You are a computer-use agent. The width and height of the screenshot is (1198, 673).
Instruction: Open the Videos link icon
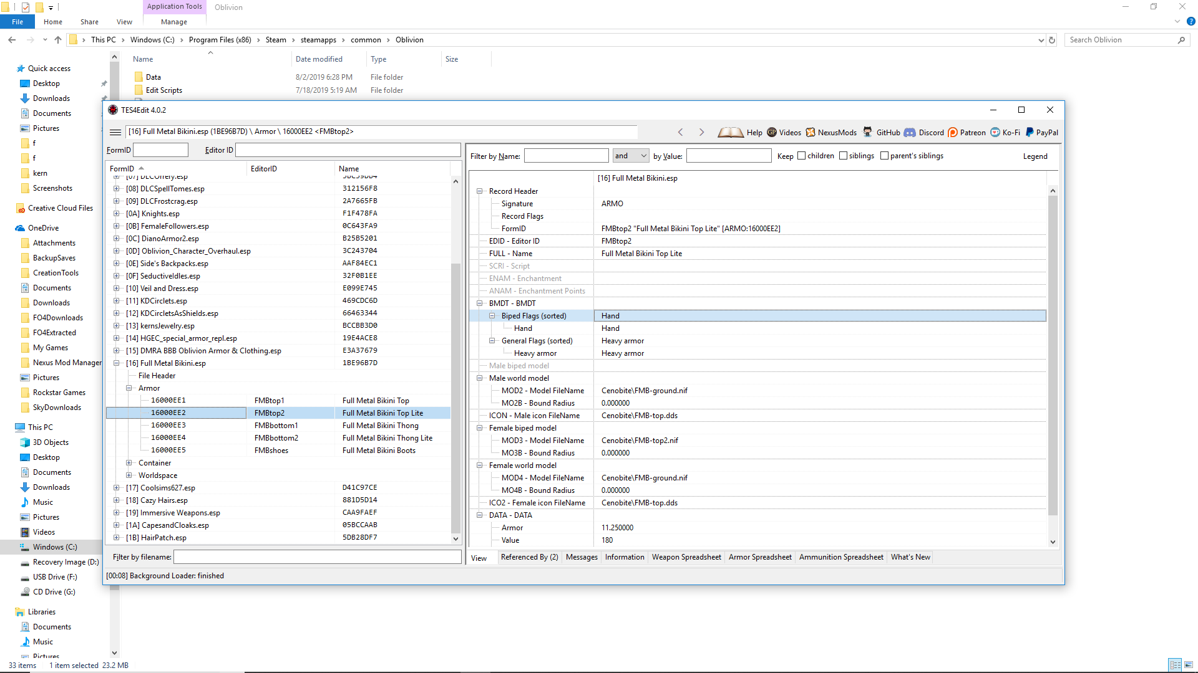point(772,132)
